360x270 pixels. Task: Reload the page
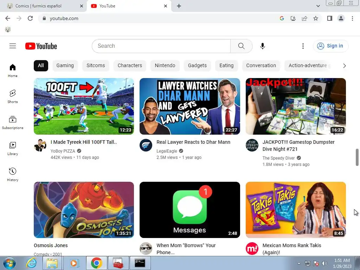click(x=30, y=18)
